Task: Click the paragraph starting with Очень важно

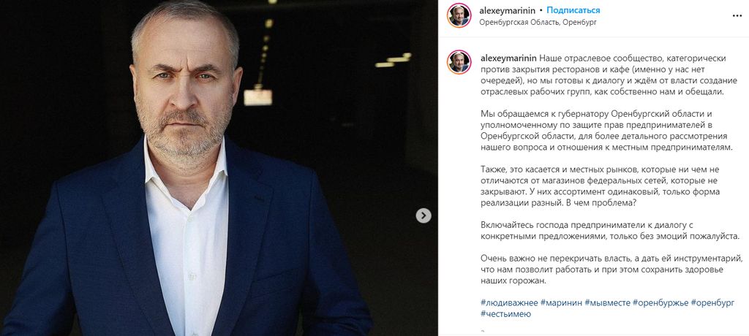Action: 611,270
